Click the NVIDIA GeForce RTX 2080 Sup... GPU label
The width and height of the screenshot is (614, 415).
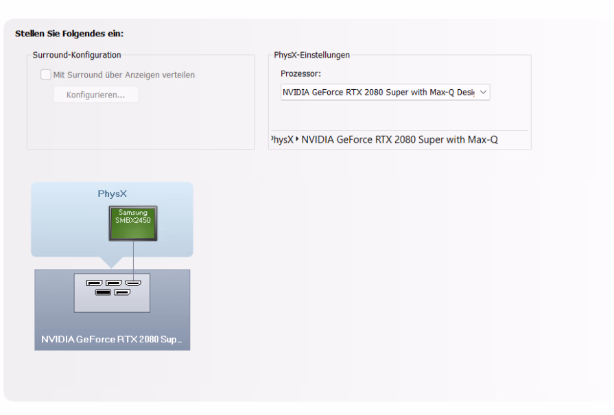point(112,339)
